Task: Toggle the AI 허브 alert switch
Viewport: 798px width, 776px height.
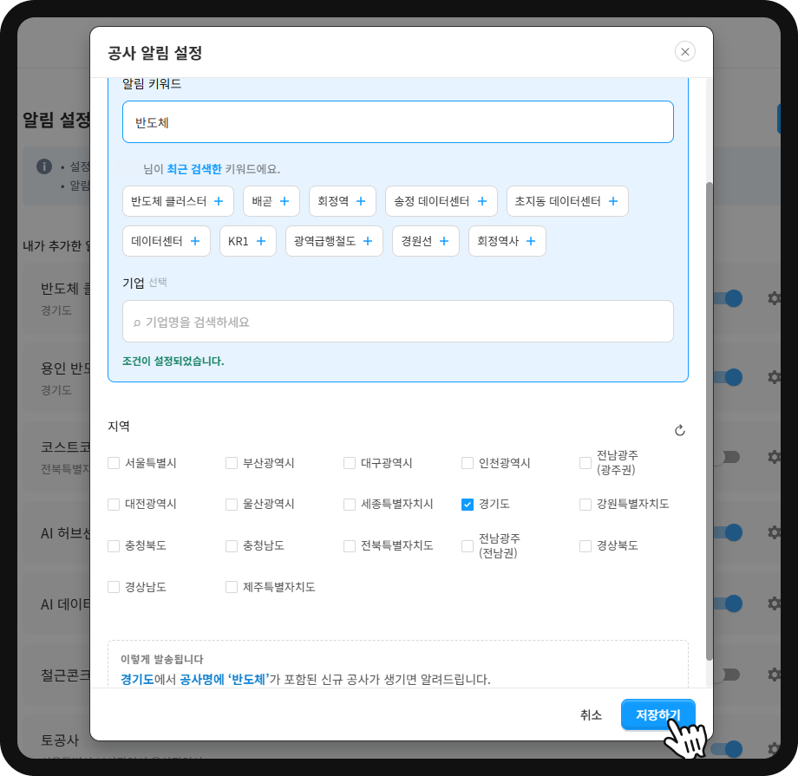Action: [728, 532]
